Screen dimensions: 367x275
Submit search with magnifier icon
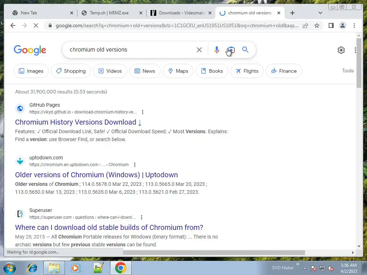245,49
